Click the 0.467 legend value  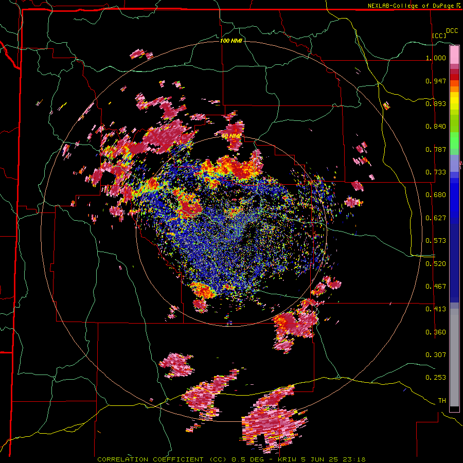point(436,287)
